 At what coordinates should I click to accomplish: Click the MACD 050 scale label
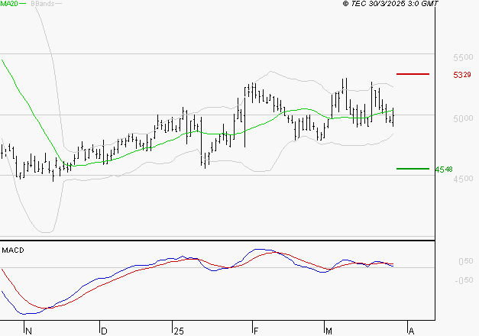pos(465,261)
